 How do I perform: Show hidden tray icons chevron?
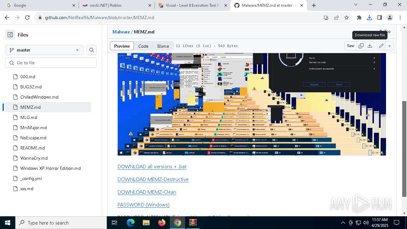point(343,223)
